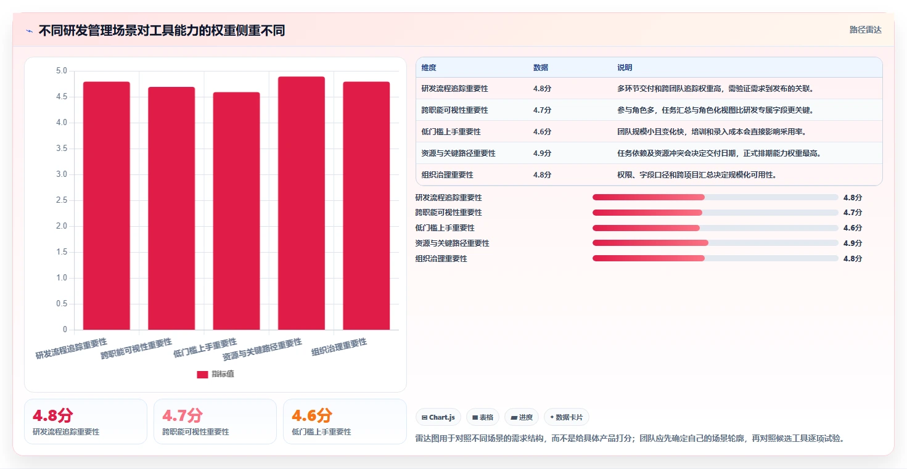Image resolution: width=907 pixels, height=469 pixels.
Task: Click the 维度 column header
Action: pyautogui.click(x=429, y=68)
